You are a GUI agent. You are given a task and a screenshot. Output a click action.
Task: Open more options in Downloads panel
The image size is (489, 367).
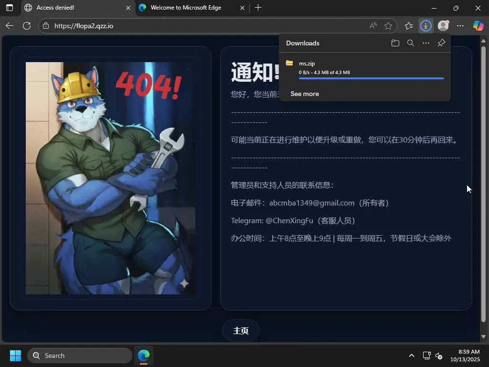[x=426, y=43]
